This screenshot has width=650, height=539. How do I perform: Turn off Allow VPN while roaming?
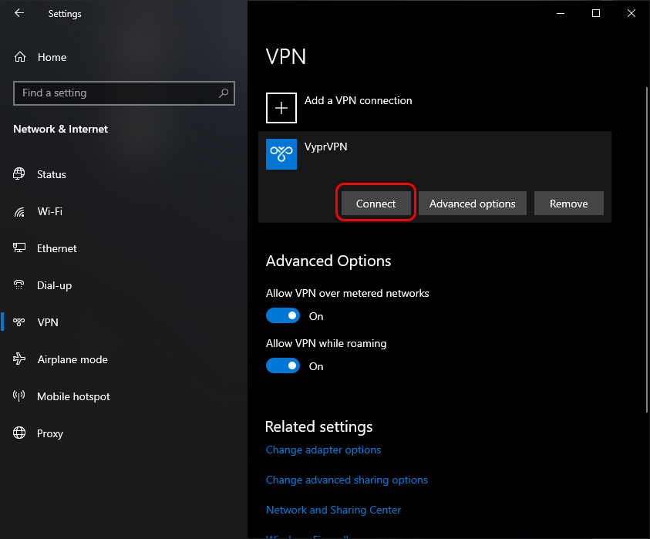(x=283, y=366)
